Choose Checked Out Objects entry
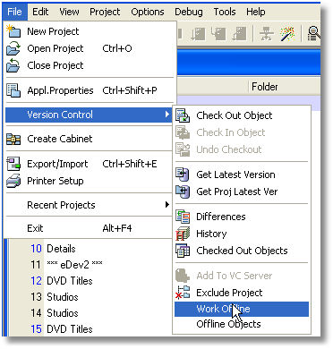The image size is (333, 349). [x=242, y=251]
